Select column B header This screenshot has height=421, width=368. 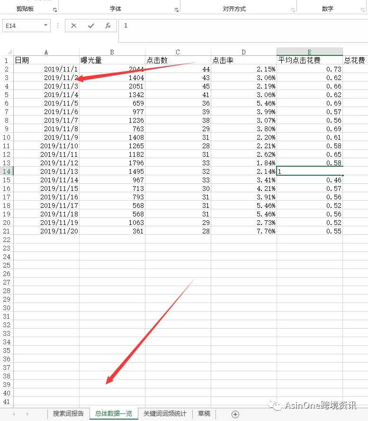[x=112, y=52]
